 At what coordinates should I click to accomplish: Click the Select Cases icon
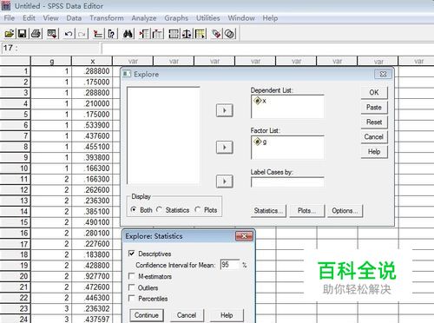(201, 34)
